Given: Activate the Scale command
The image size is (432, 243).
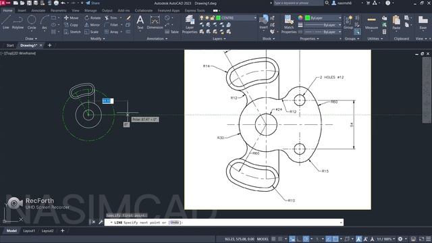Looking at the screenshot, I should (x=91, y=32).
